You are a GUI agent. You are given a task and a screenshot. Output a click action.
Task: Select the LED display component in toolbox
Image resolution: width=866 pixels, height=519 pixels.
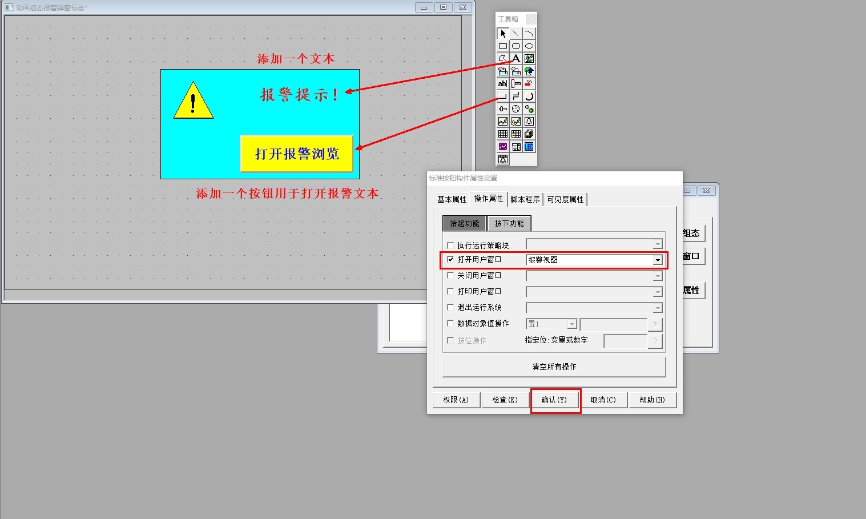click(529, 146)
